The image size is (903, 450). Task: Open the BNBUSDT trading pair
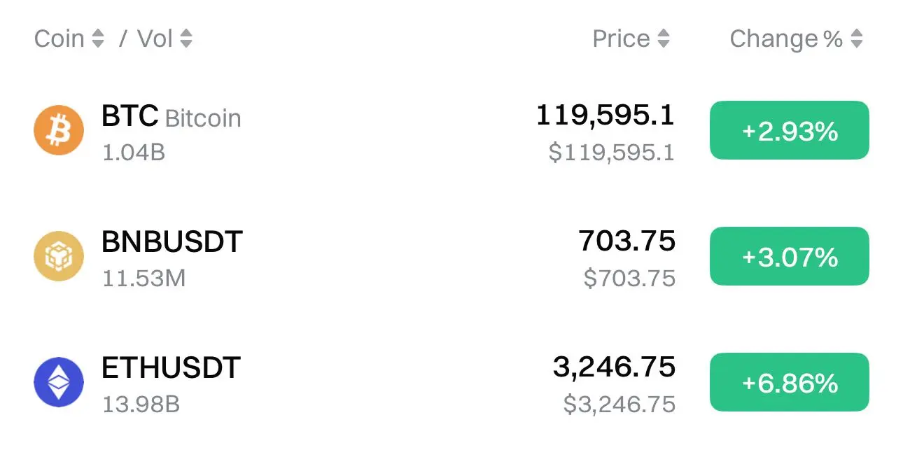(x=172, y=242)
